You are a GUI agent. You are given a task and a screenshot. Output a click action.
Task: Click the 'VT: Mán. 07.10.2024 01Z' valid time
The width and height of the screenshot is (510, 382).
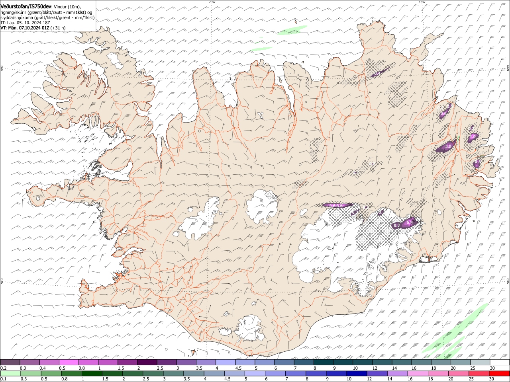(25, 28)
